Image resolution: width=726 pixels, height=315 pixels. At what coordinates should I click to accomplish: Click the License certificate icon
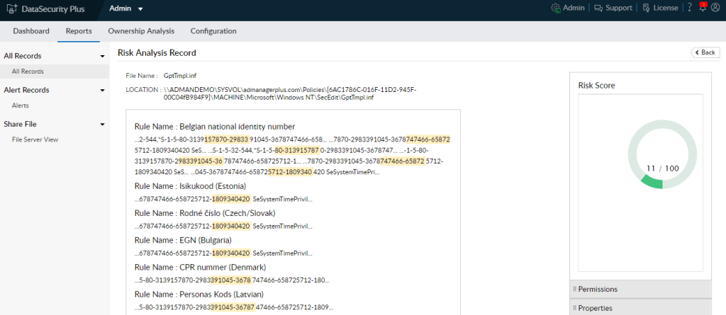[x=645, y=8]
